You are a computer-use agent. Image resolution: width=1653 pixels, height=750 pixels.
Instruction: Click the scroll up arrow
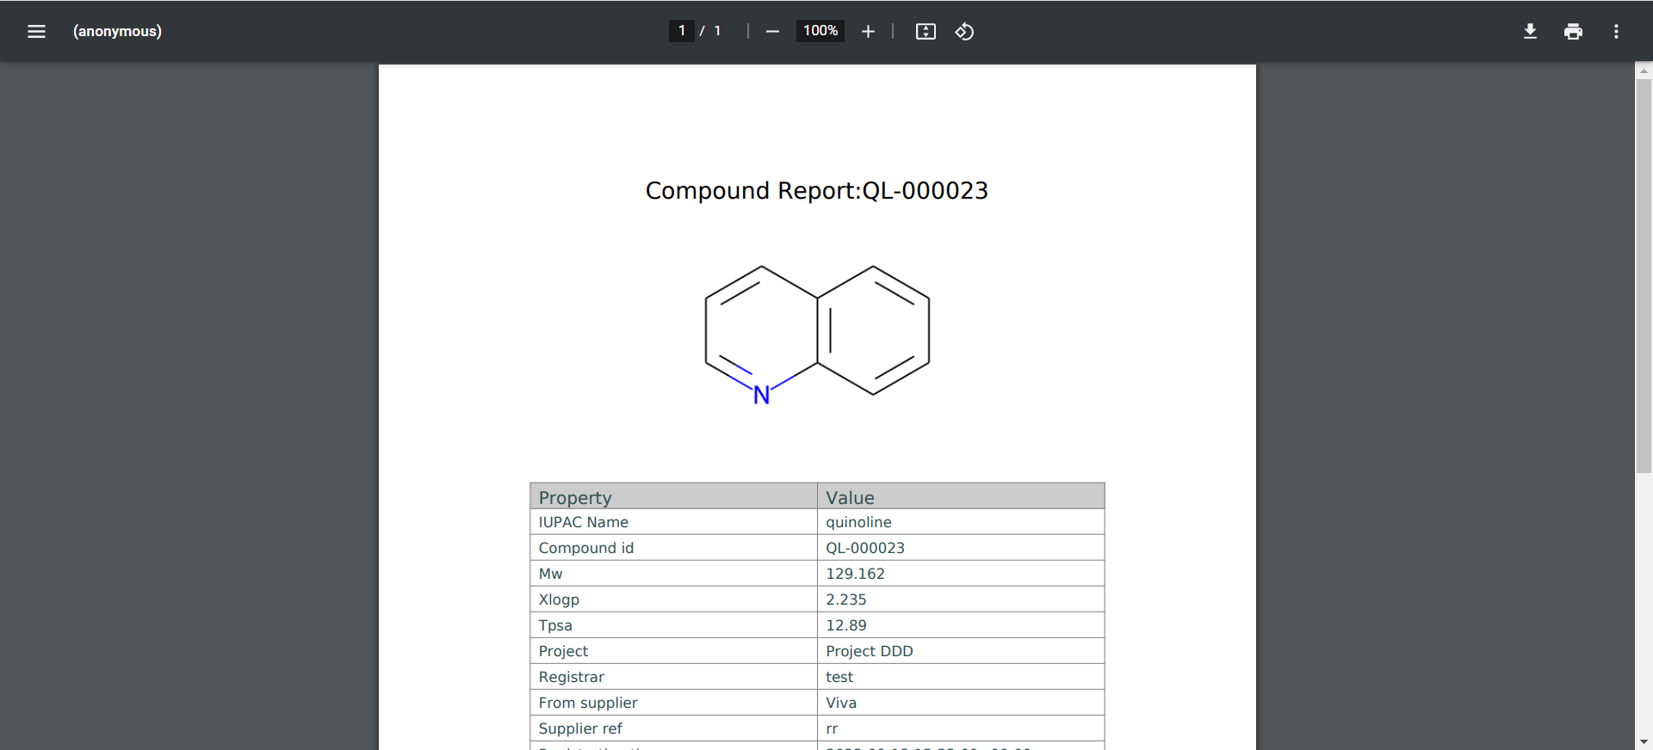1644,71
